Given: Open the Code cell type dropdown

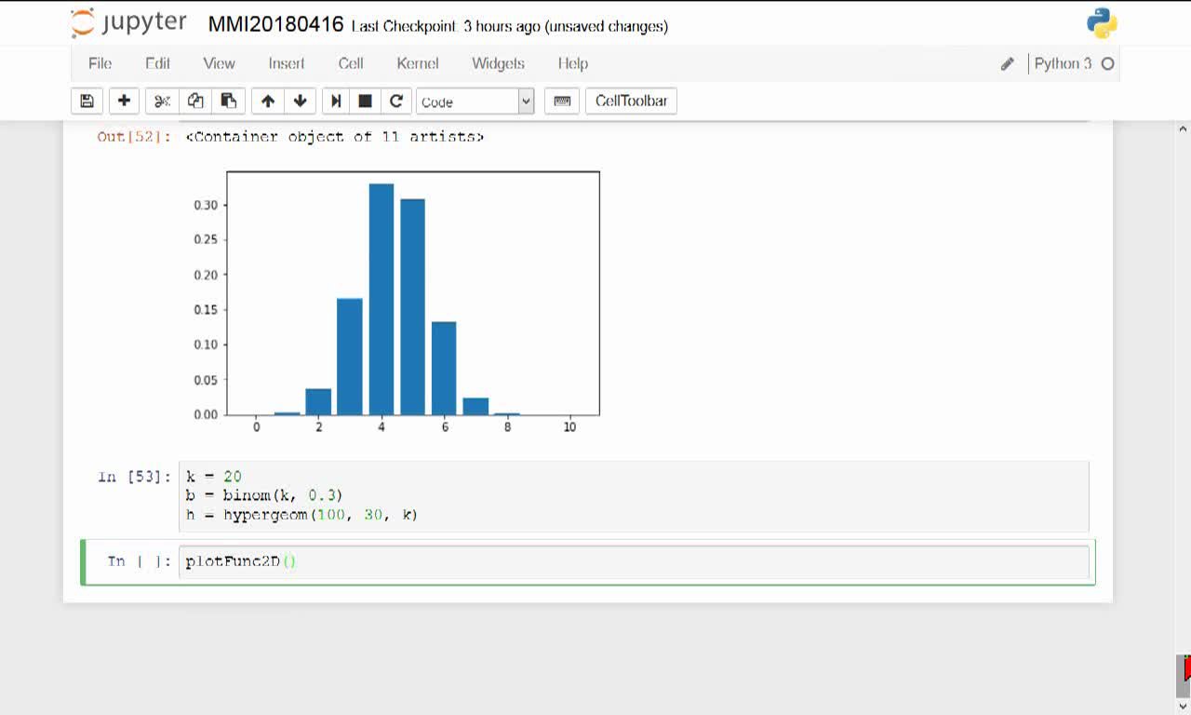Looking at the screenshot, I should [x=475, y=102].
